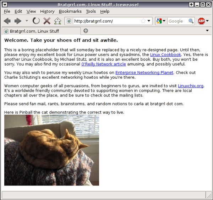Open the O'Reilly Network article link
The image size is (213, 200).
104,64
